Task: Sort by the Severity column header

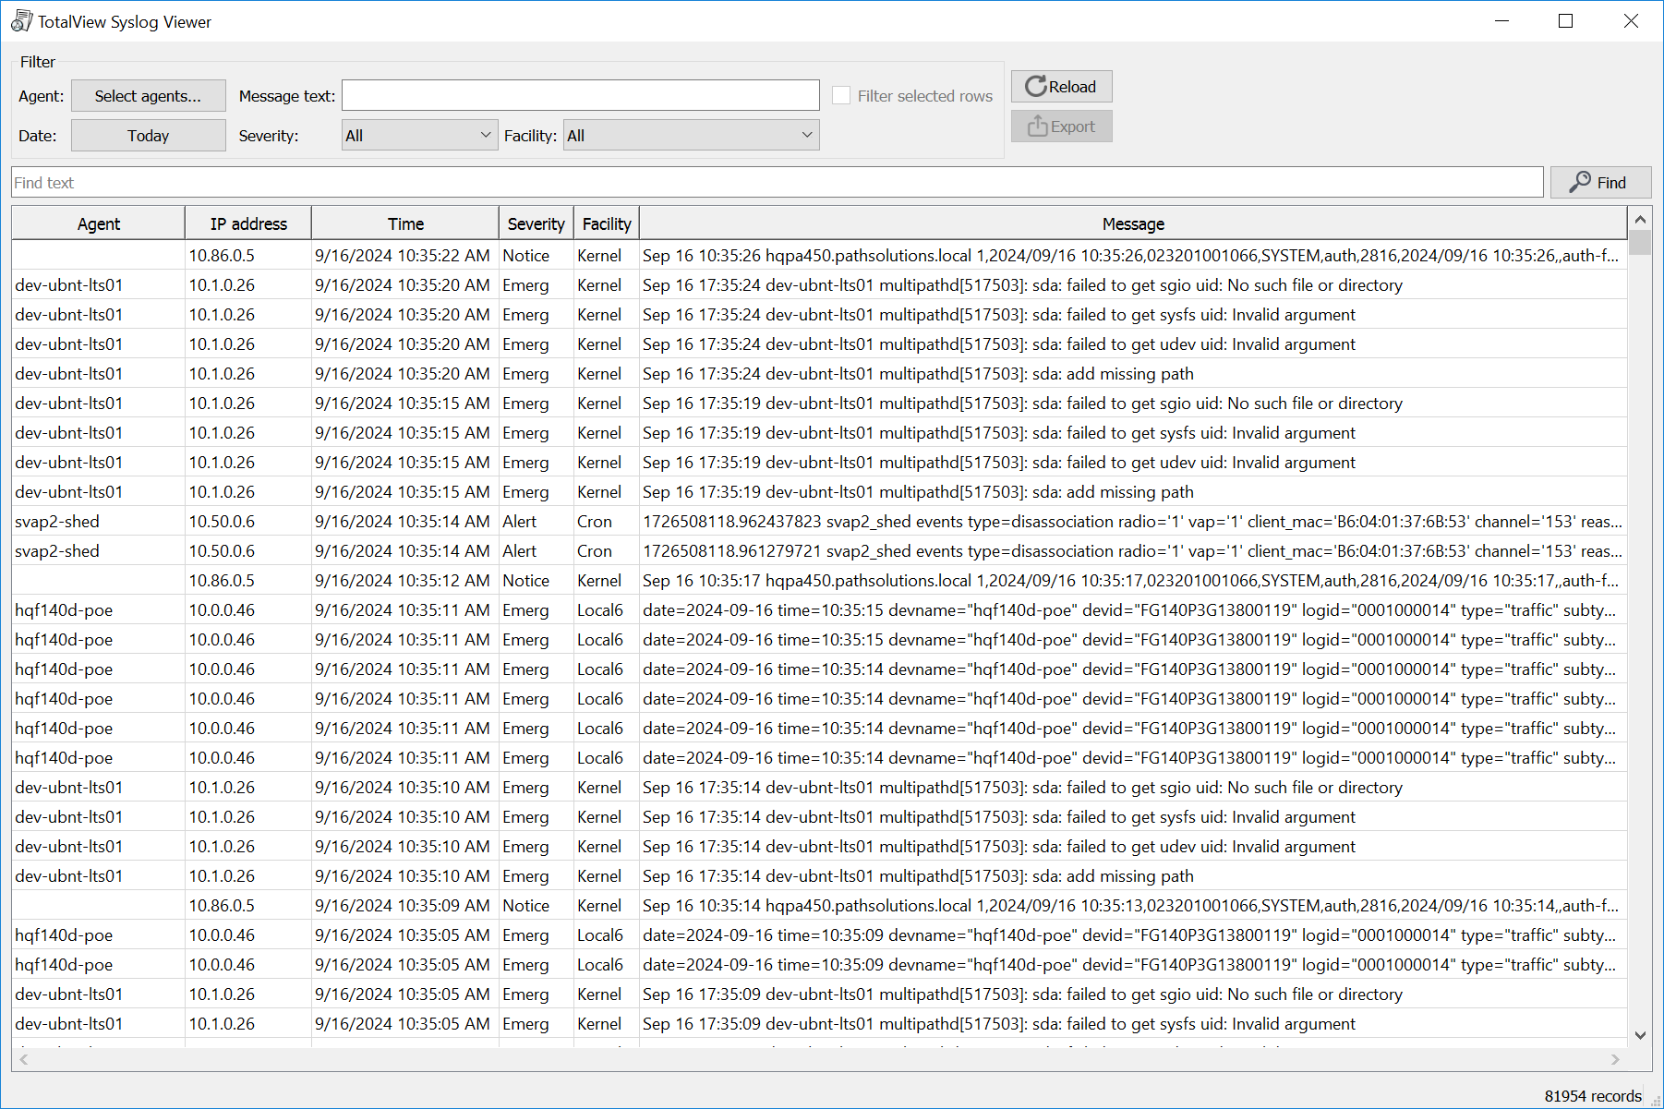Action: 536,223
